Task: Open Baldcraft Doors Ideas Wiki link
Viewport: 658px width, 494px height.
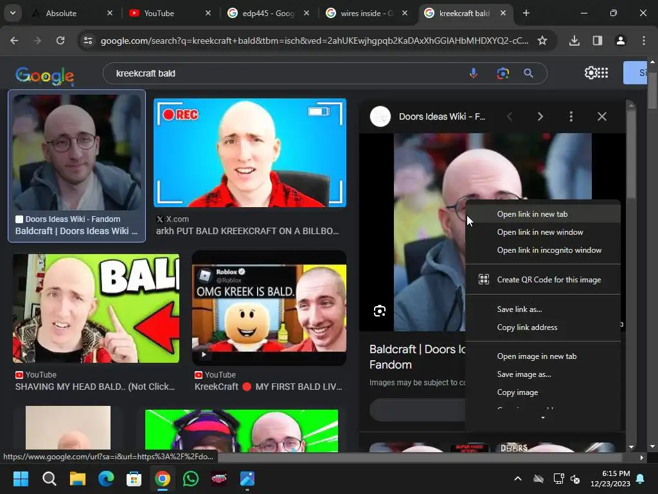Action: pos(76,231)
